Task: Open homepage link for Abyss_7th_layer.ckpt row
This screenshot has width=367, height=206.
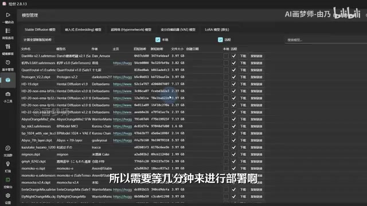Action: 122,140
